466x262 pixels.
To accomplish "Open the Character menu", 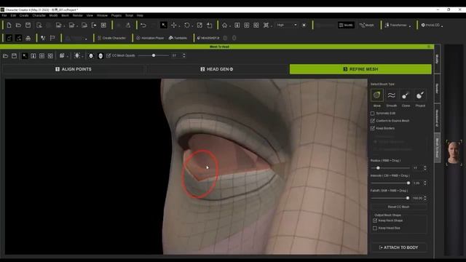I will 39,15.
